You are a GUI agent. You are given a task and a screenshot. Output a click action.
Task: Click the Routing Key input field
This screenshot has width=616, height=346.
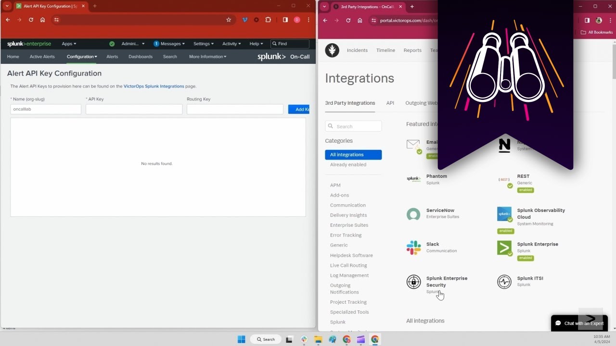click(235, 109)
